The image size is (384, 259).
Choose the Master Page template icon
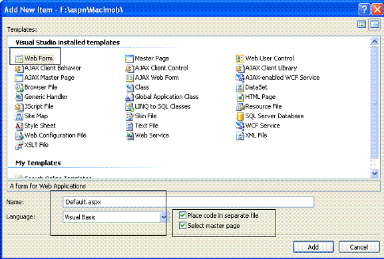(x=129, y=58)
